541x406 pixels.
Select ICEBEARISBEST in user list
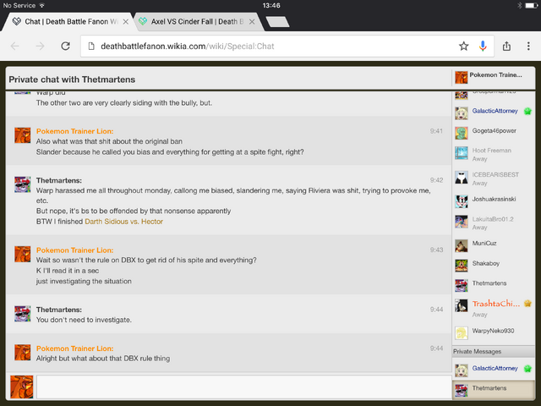coord(495,175)
